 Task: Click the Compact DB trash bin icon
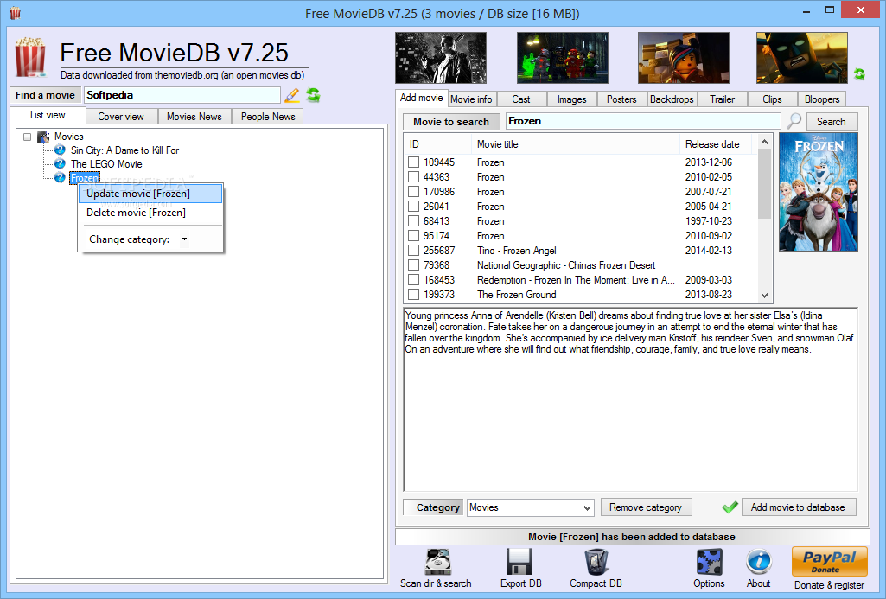pos(596,563)
